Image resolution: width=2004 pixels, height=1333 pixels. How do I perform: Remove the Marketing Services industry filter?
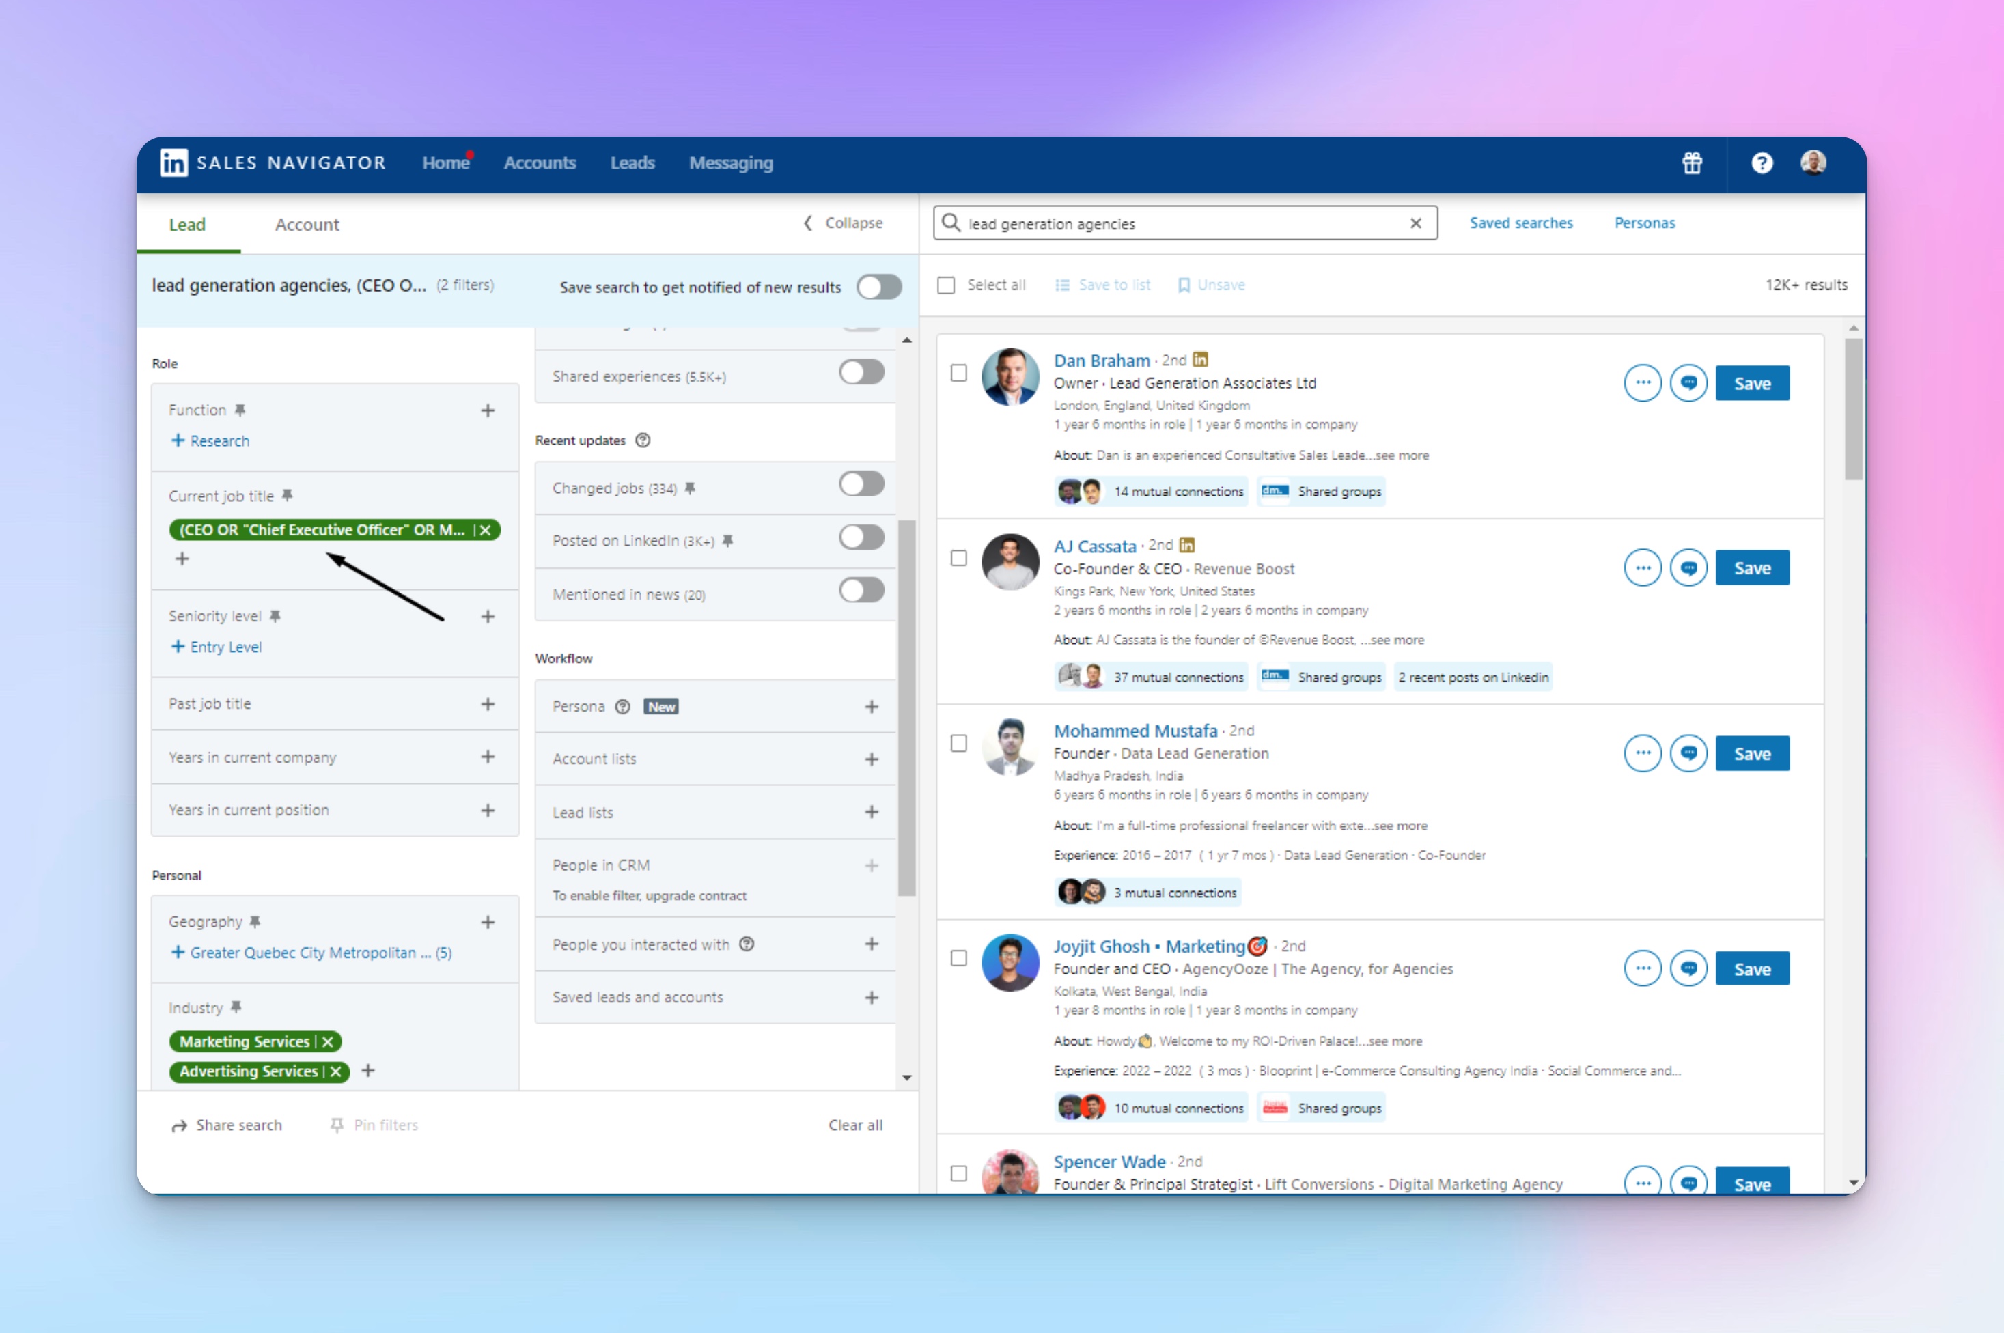[x=328, y=1041]
